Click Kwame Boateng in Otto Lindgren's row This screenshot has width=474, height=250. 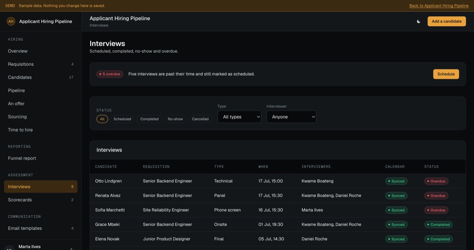click(x=317, y=181)
